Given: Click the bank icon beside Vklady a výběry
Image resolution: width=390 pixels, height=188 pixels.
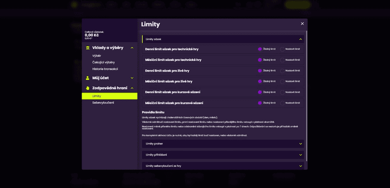Looking at the screenshot, I should click(87, 48).
